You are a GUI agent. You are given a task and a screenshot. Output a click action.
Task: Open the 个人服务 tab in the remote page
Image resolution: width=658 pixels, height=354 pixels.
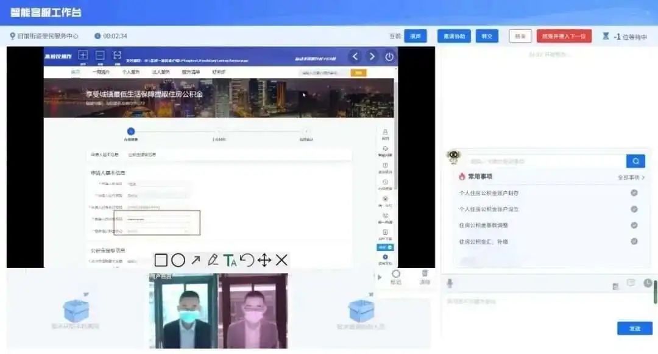(x=130, y=72)
